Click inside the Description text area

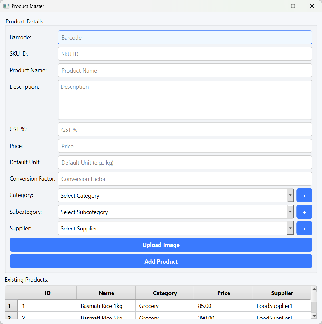click(185, 100)
